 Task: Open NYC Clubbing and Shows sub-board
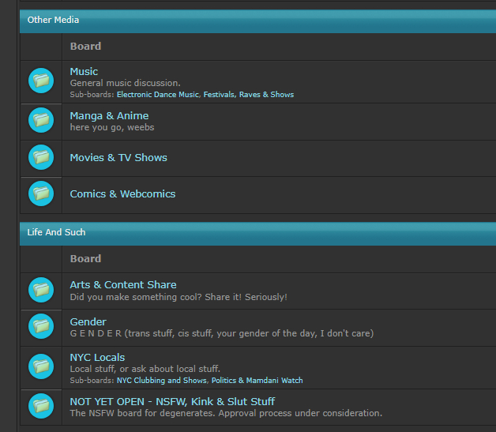163,381
